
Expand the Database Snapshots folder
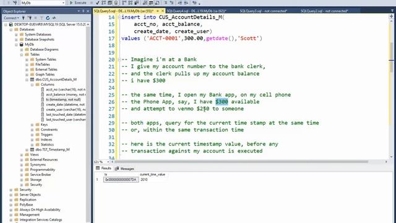17,40
